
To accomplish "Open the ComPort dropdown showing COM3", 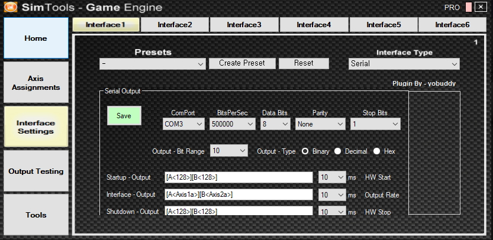I will click(x=183, y=124).
